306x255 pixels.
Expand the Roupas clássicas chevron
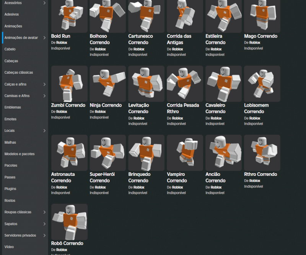(44, 212)
